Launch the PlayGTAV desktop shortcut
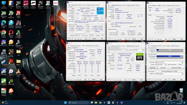Viewport: 187px width, 105px height. tap(18, 5)
